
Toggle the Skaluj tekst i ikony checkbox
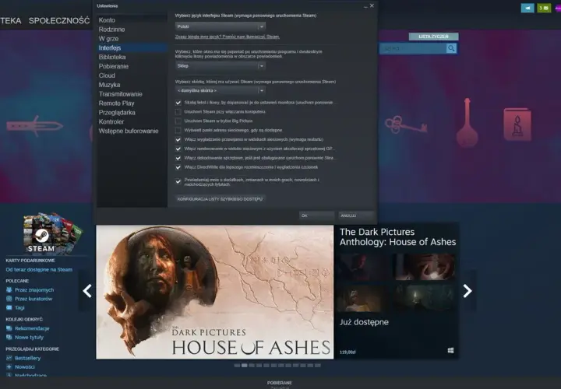178,103
